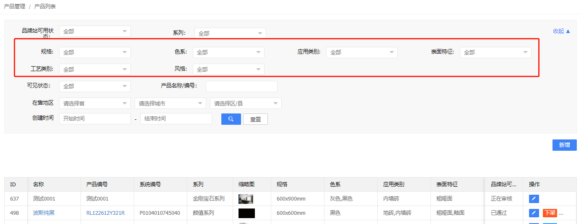Screen dimensions: 581x224
Task: Expand the 色系 filter dropdown
Action: coord(228,52)
